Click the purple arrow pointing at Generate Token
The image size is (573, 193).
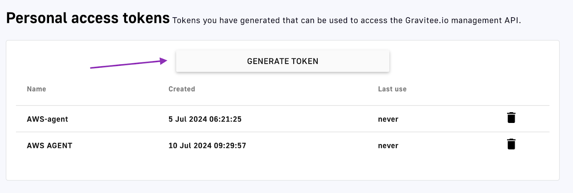pyautogui.click(x=129, y=64)
